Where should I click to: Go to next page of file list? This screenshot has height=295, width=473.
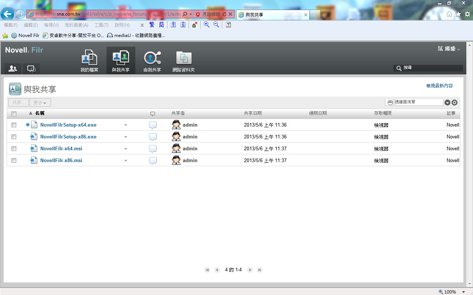250,270
